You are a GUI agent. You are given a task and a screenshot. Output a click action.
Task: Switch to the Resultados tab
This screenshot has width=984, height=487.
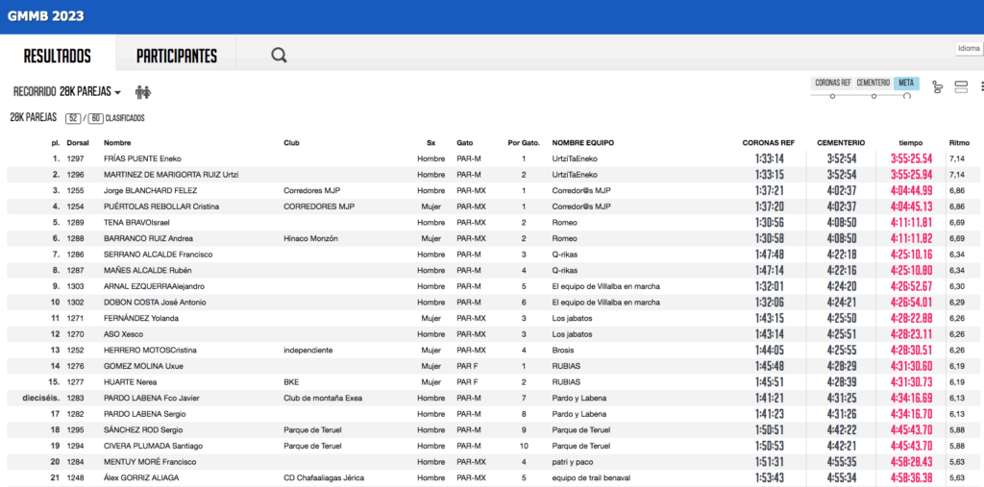[x=58, y=56]
